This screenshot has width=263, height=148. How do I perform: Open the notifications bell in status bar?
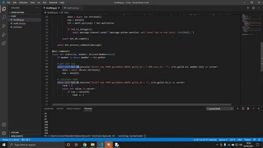(259, 140)
